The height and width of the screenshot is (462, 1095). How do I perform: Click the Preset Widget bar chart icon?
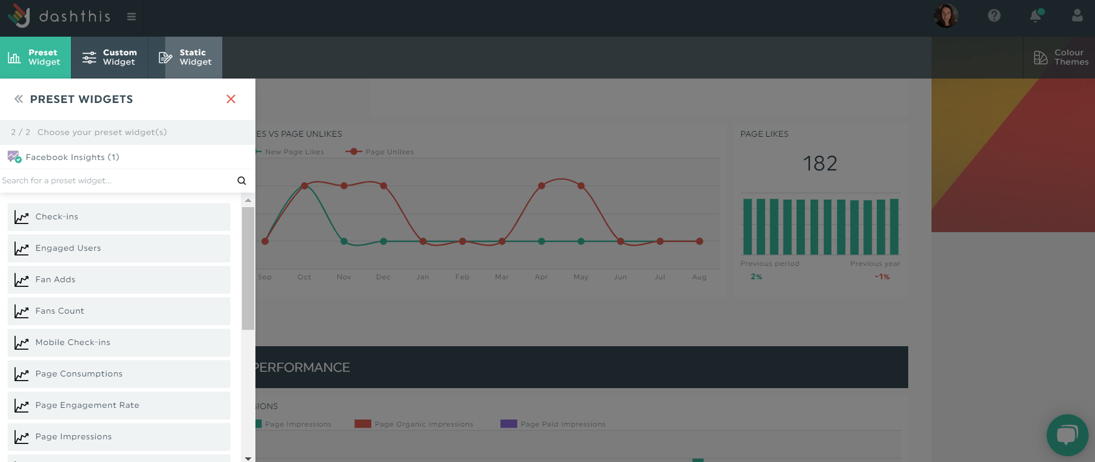point(14,58)
